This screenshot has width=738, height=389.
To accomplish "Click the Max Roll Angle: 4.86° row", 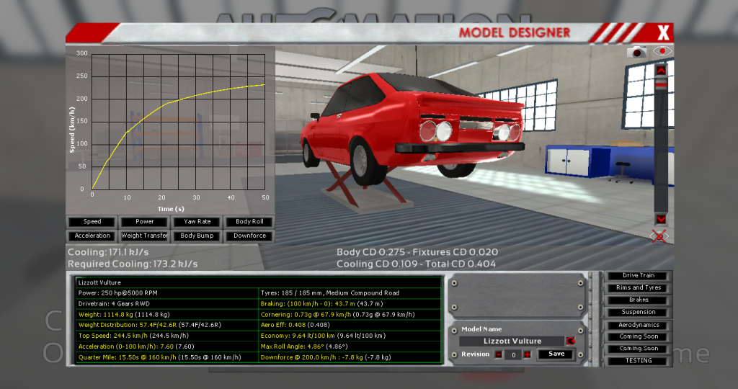I will pyautogui.click(x=350, y=346).
